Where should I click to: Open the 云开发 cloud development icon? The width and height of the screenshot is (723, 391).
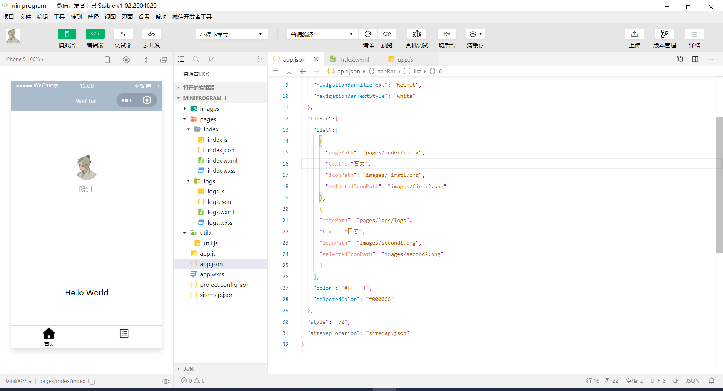pyautogui.click(x=151, y=34)
